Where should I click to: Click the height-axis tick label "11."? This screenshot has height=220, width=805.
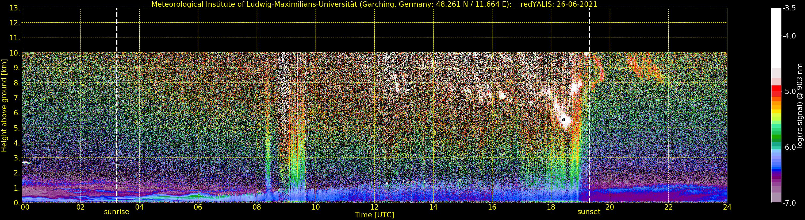pos(15,38)
